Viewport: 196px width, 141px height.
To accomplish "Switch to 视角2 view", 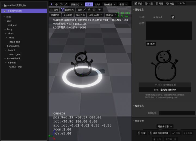I will click(97, 5).
